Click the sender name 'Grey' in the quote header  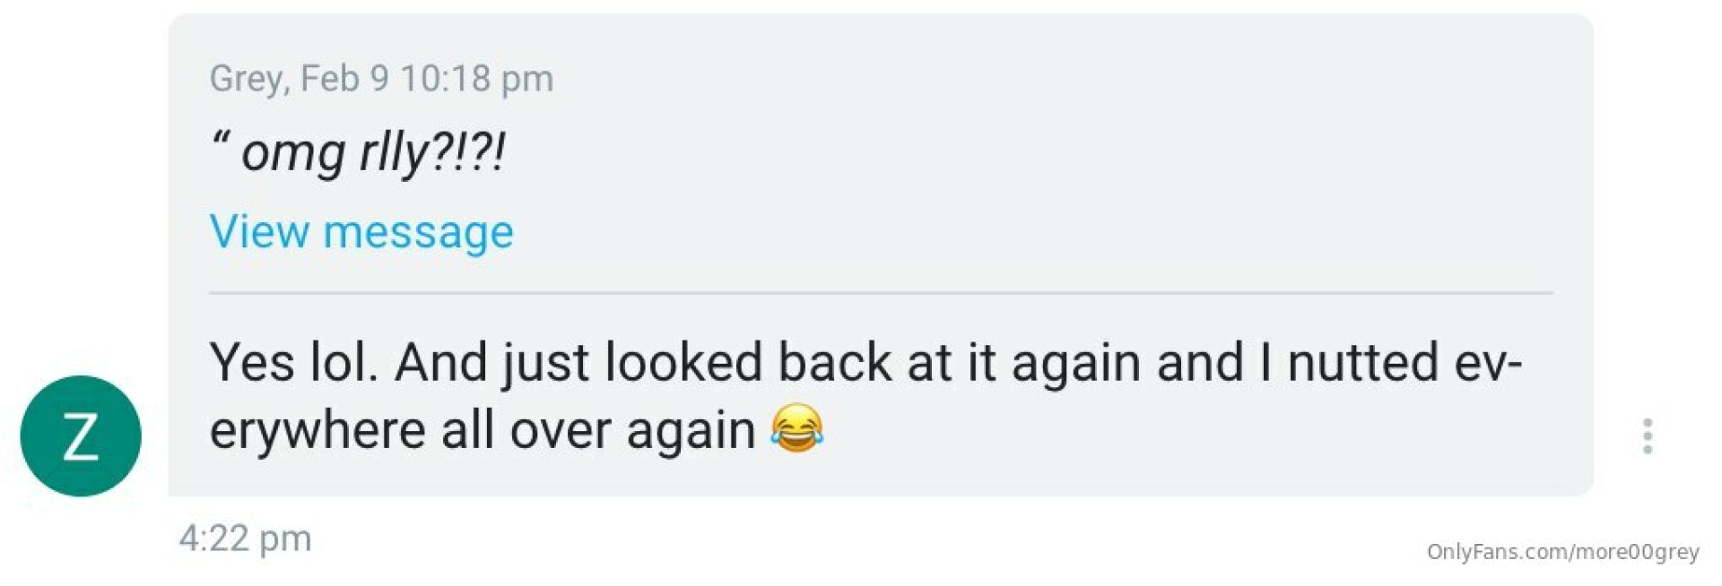[248, 79]
